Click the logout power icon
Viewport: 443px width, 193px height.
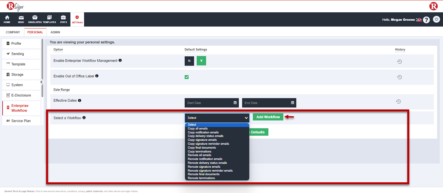tap(437, 19)
